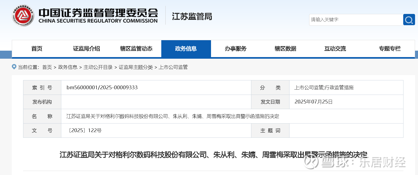Select category value 上市公司监管;行政监管措施
Viewport: 418px width, 175px height.
324,87
